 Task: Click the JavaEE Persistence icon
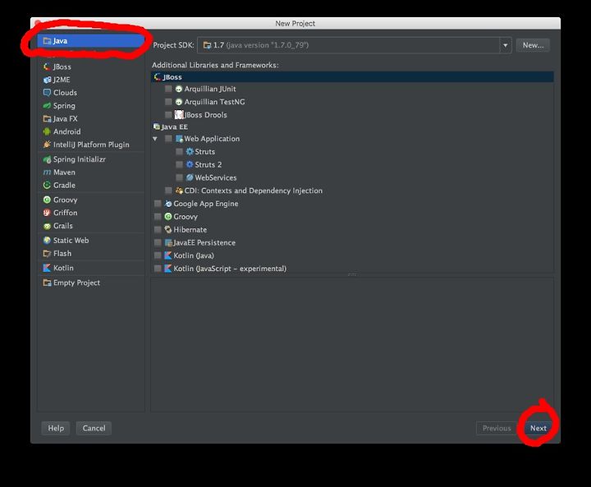click(168, 242)
